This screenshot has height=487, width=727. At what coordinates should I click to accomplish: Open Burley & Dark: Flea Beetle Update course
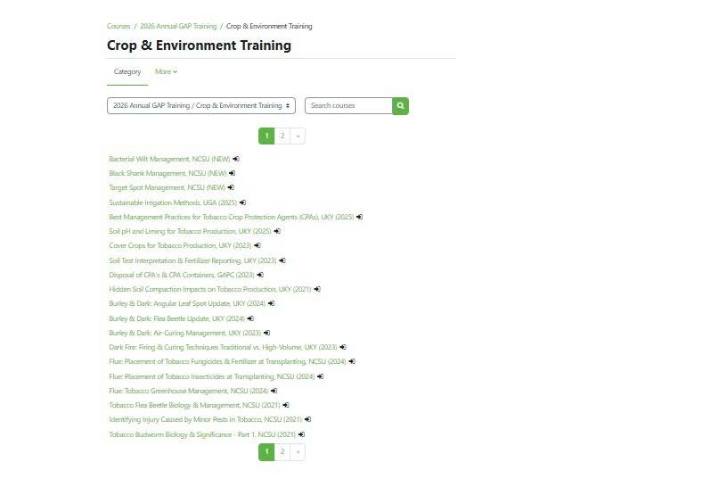[176, 318]
